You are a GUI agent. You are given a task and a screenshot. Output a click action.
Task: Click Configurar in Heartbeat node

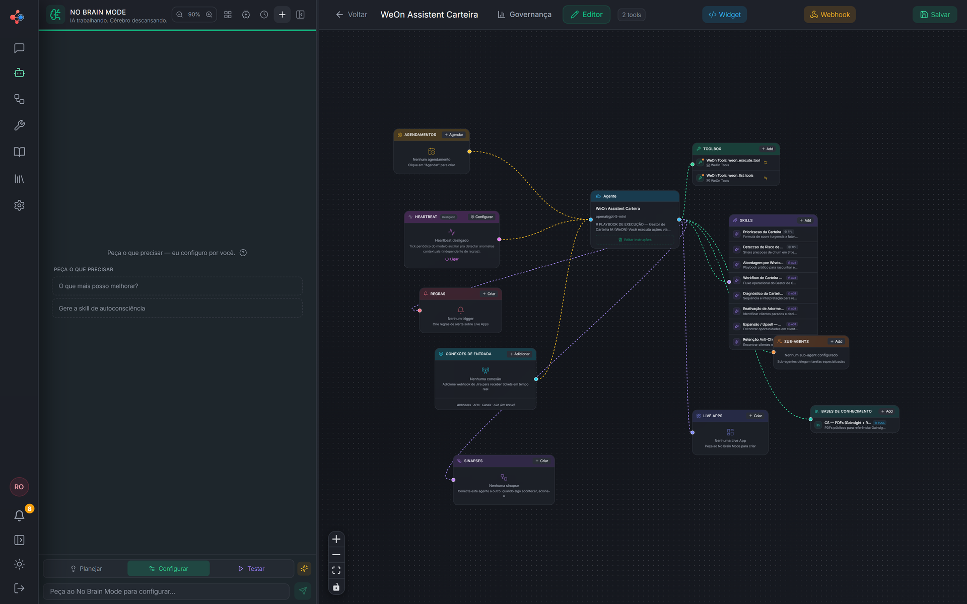pos(481,217)
